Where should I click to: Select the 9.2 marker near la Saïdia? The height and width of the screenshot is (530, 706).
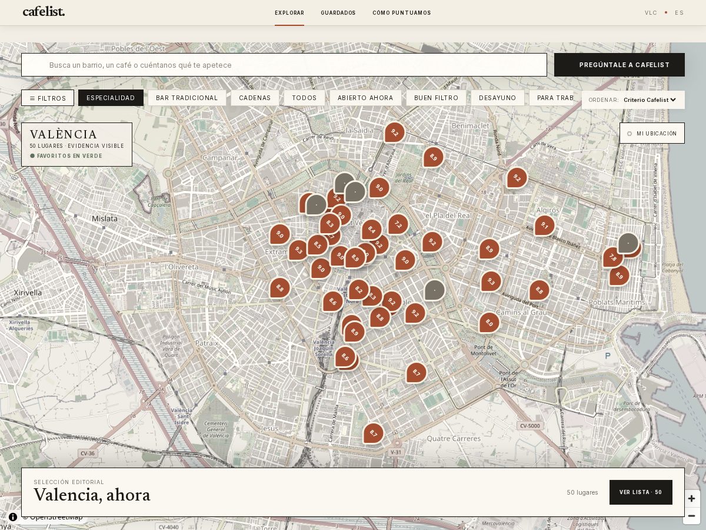394,132
